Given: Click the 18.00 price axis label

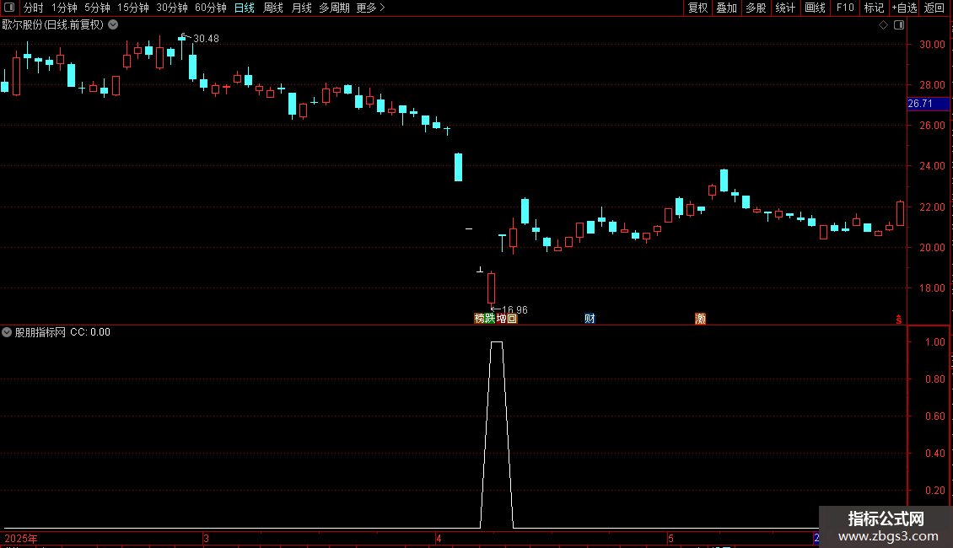Looking at the screenshot, I should click(932, 288).
